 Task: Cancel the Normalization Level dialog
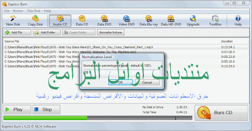pyautogui.click(x=147, y=82)
